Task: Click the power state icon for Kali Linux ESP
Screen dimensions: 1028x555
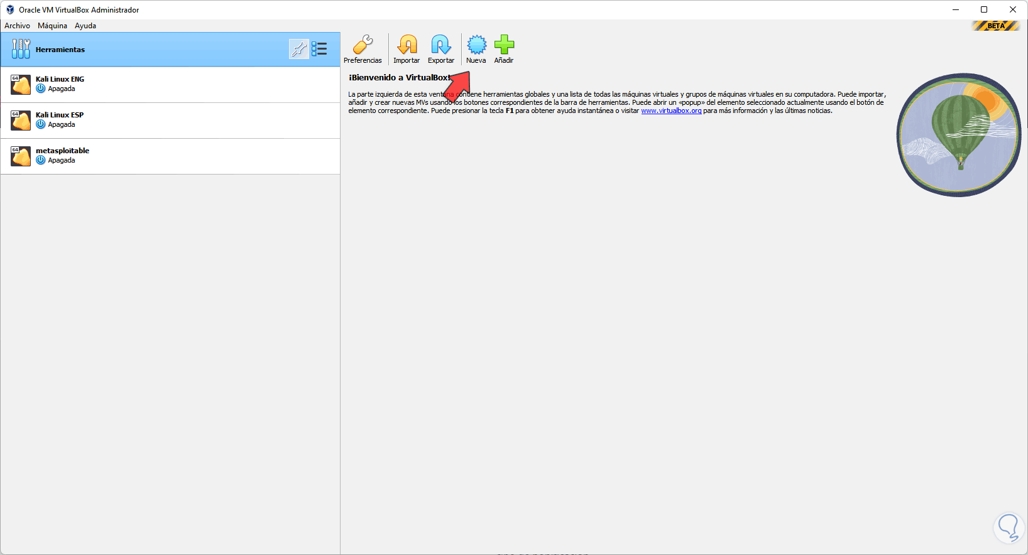Action: click(x=41, y=124)
